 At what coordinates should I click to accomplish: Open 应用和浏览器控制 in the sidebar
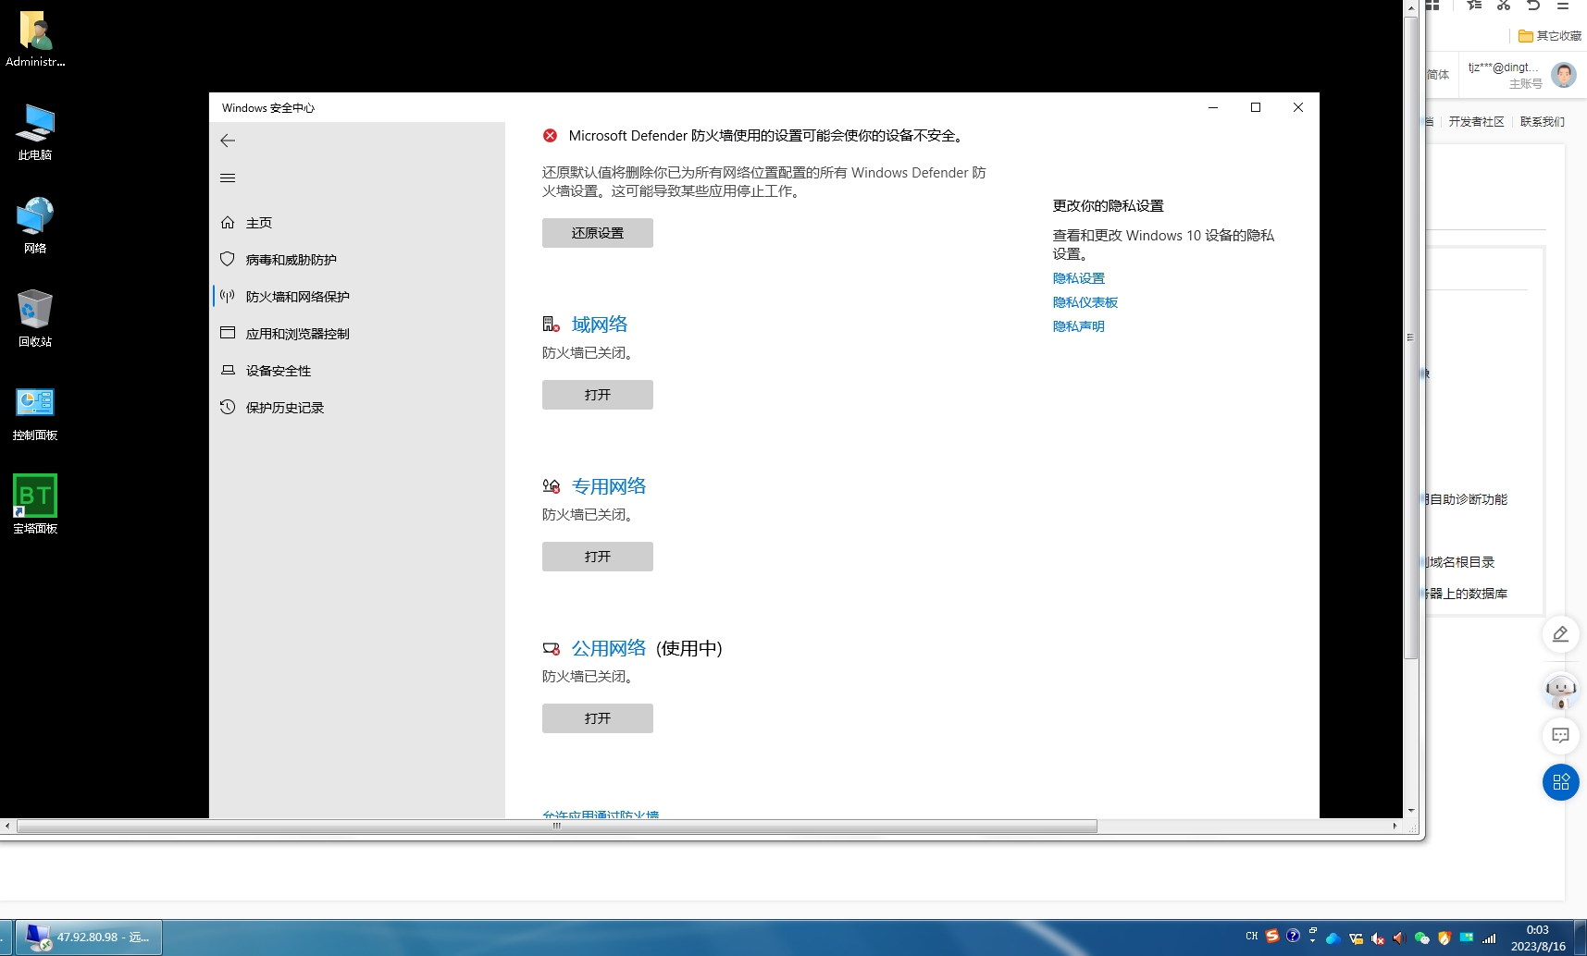tap(357, 334)
